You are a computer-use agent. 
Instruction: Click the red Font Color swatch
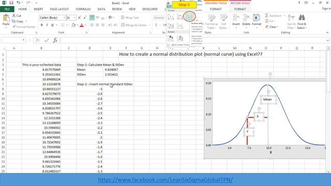(x=82, y=25)
